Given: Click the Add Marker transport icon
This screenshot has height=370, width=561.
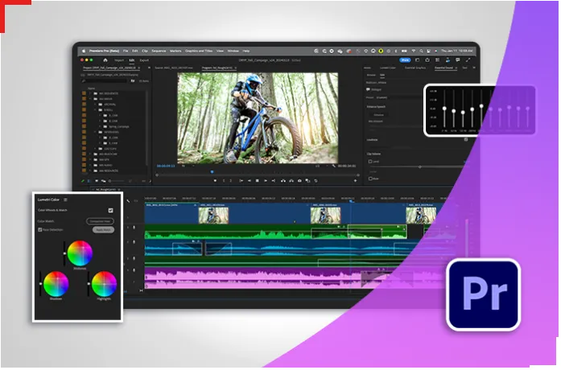Looking at the screenshot, I should [215, 181].
